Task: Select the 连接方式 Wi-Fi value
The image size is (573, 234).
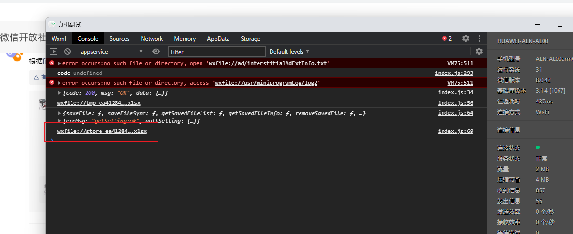Action: 542,112
